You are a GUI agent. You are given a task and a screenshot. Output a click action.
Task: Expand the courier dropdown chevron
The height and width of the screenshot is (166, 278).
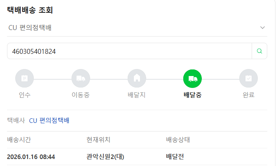(x=262, y=28)
